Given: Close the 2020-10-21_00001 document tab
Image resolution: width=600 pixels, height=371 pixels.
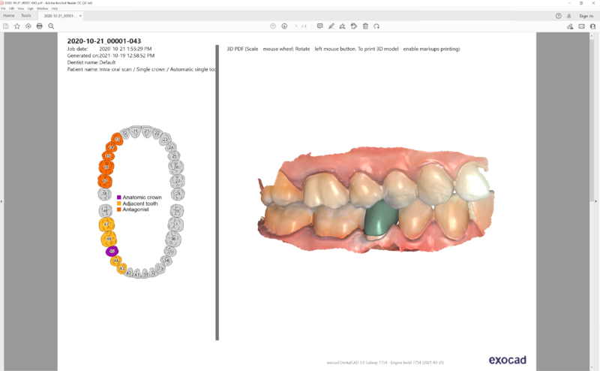Looking at the screenshot, I should click(80, 16).
